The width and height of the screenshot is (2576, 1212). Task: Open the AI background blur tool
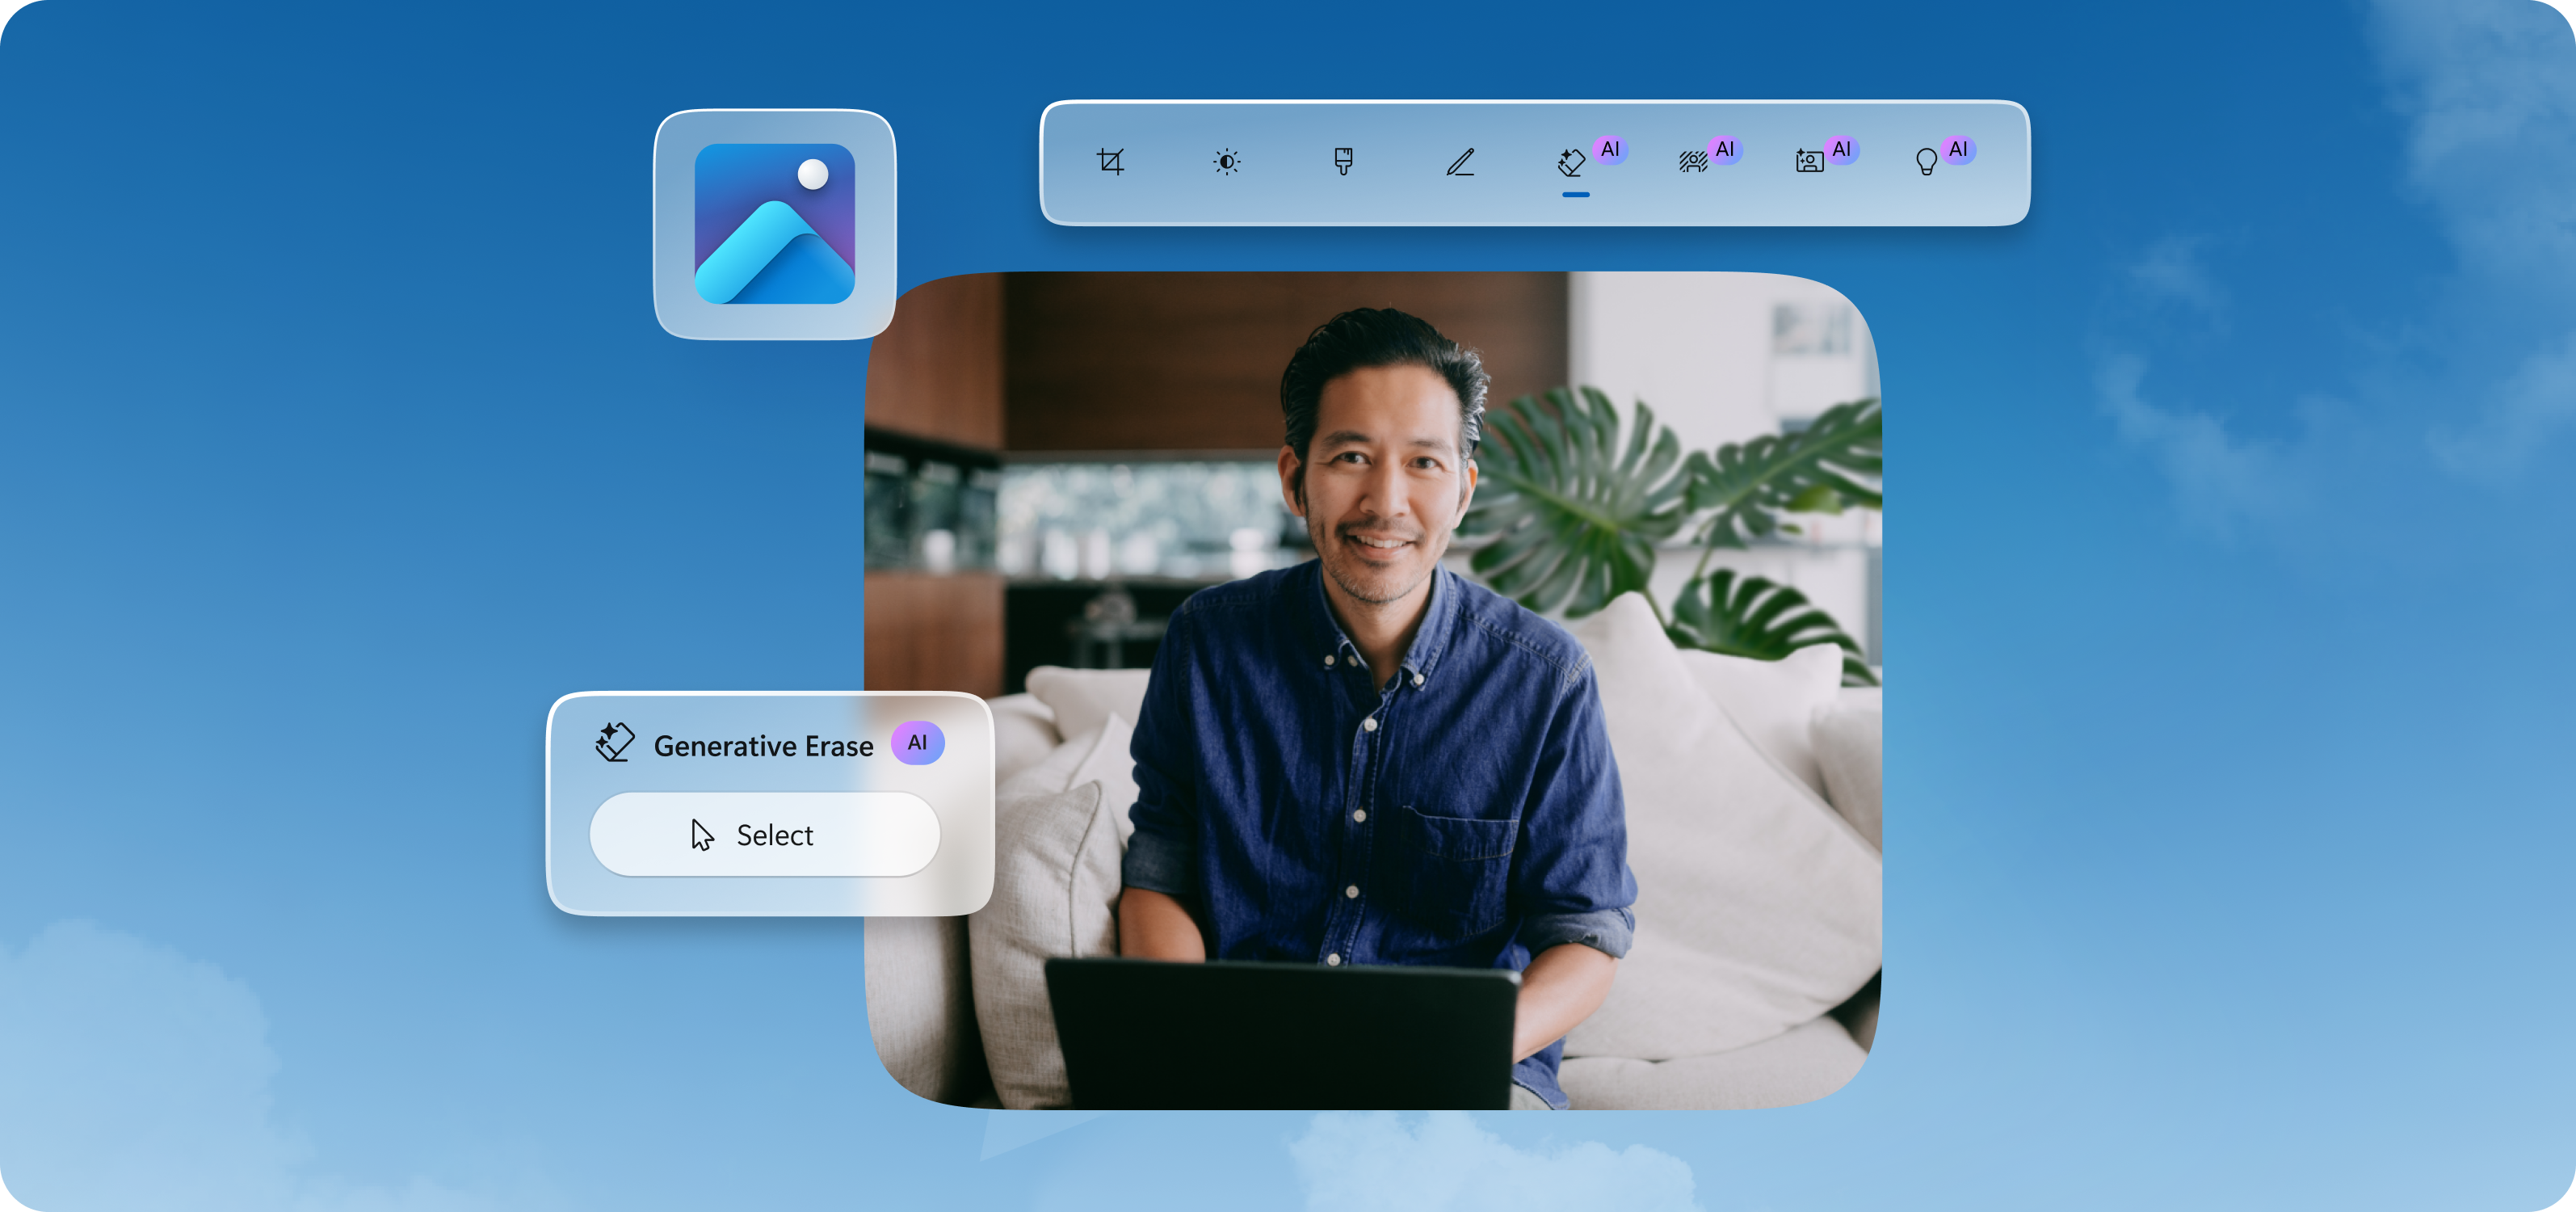coord(1693,161)
